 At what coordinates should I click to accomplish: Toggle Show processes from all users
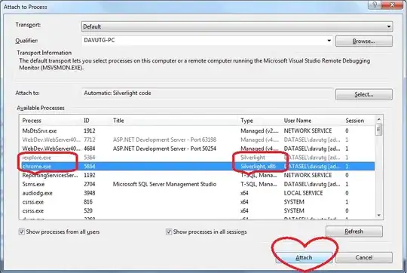coord(22,232)
